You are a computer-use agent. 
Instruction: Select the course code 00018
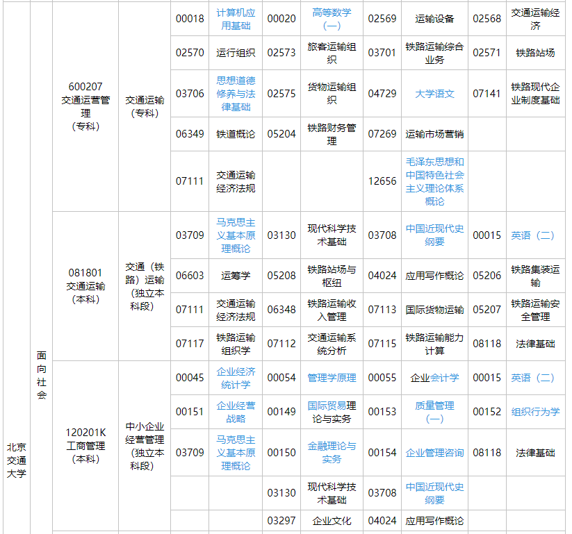[190, 19]
